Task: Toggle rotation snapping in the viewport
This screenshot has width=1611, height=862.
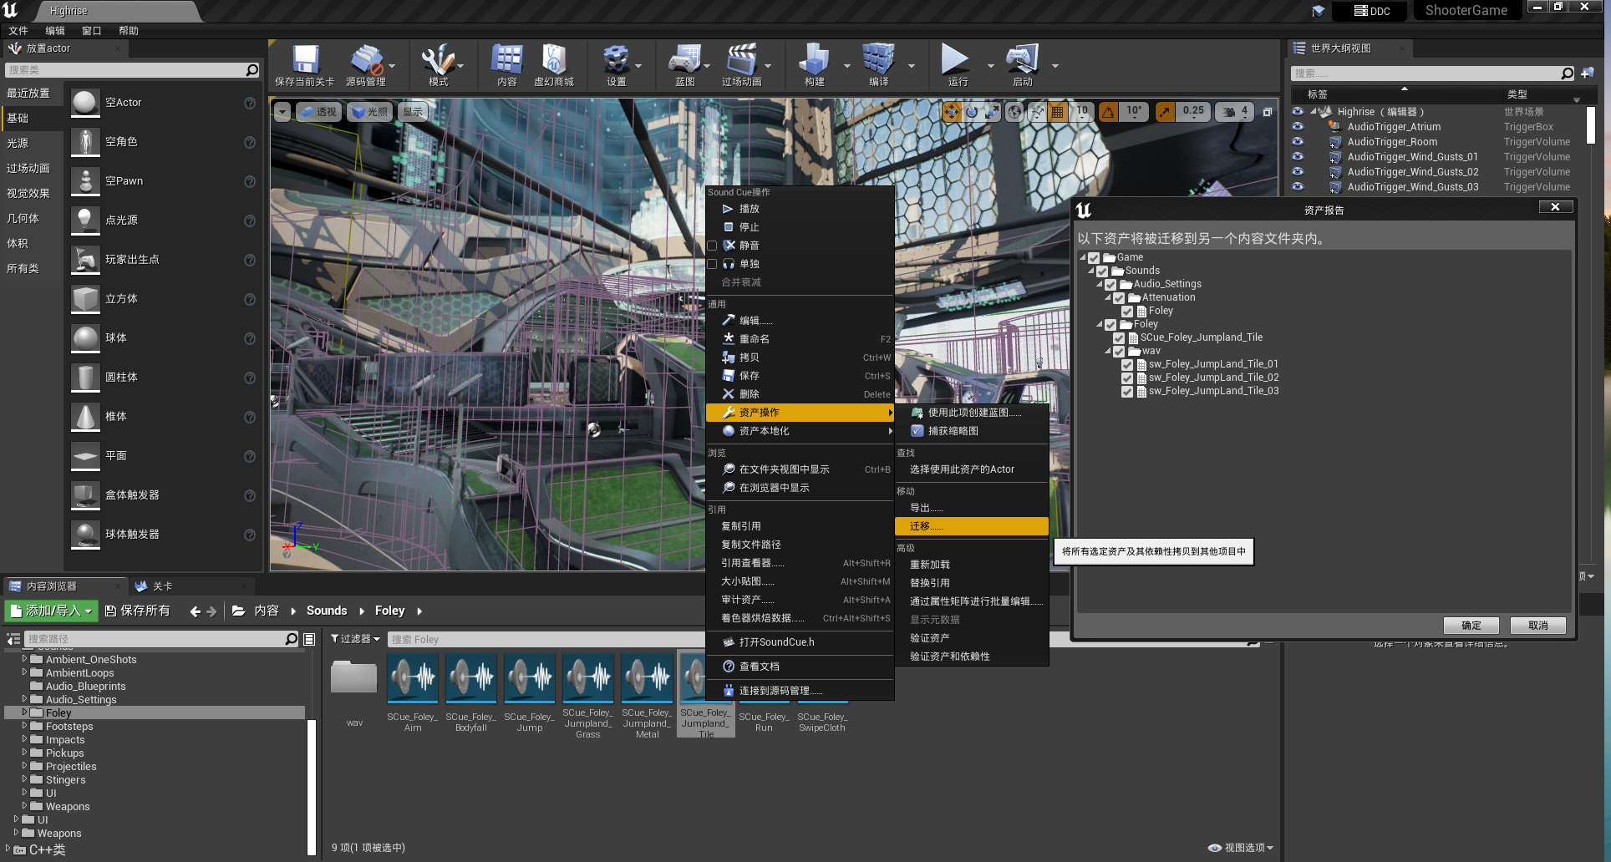Action: click(x=1108, y=111)
